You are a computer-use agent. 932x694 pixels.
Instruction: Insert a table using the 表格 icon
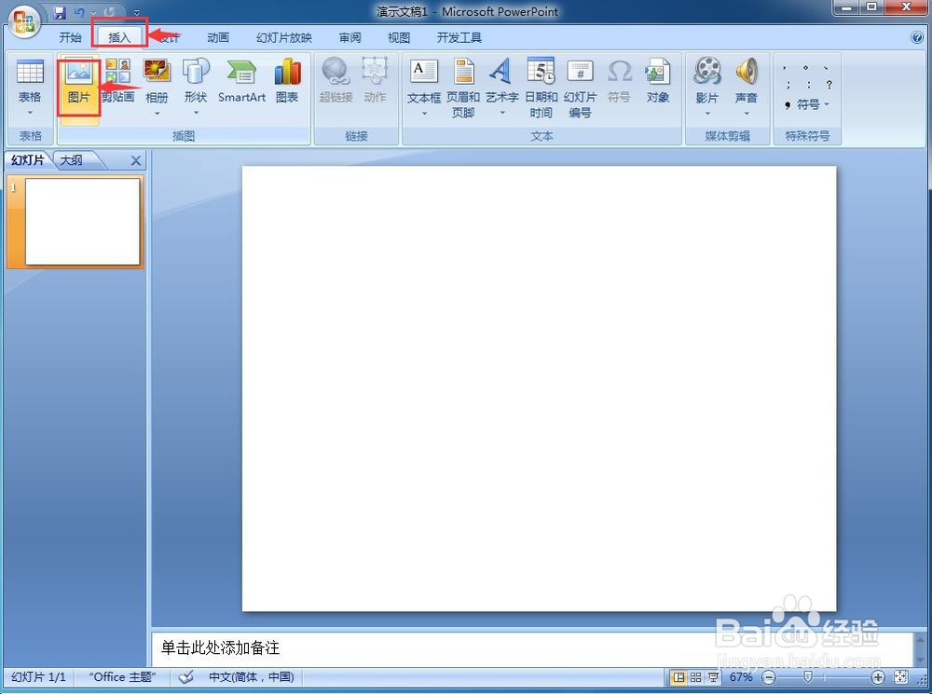point(30,73)
